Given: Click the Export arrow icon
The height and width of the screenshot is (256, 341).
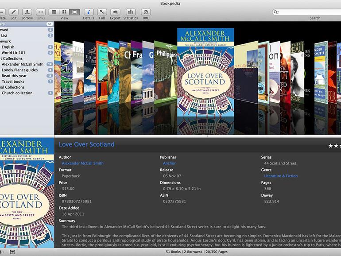Looking at the screenshot, I should [115, 12].
